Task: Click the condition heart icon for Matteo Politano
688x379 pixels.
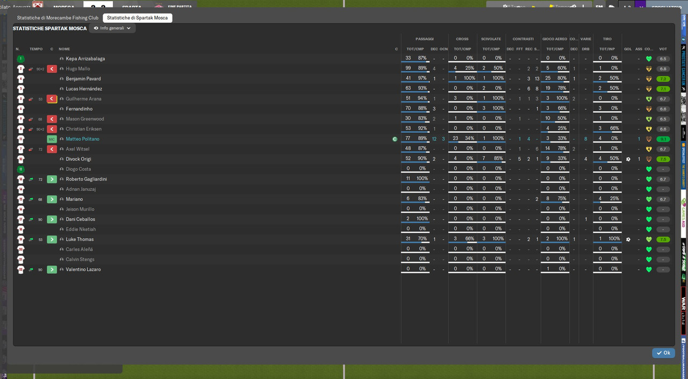Action: [x=649, y=139]
